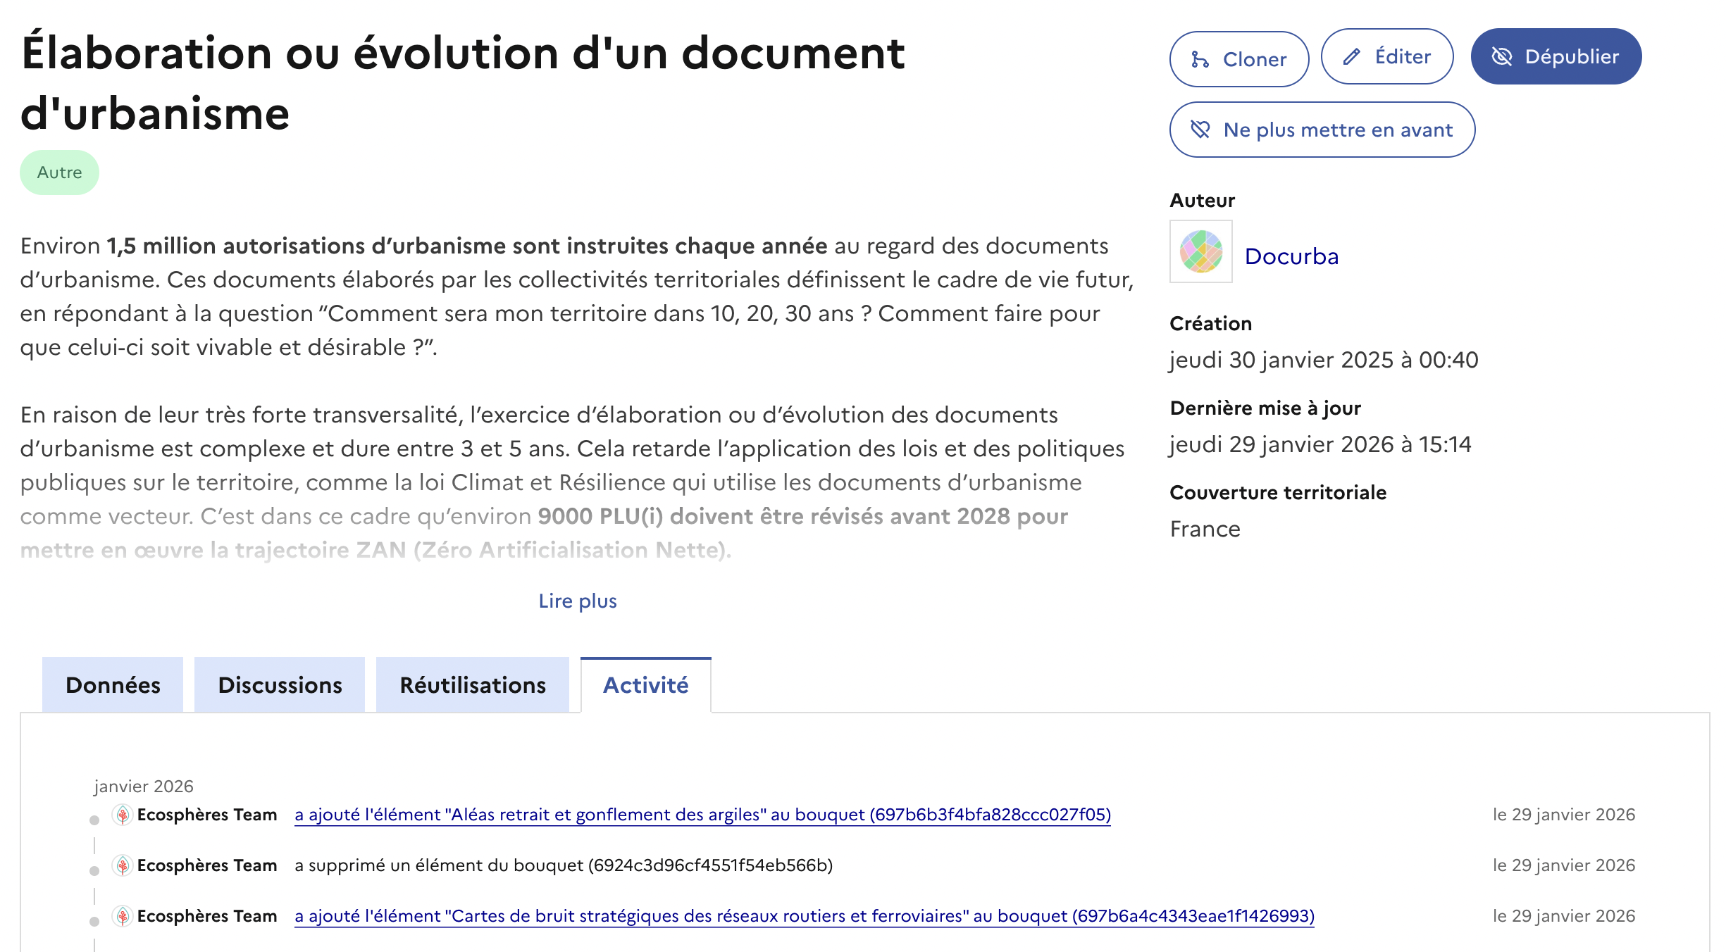Toggle Ne plus mettre en avant
This screenshot has height=952, width=1726.
coord(1322,130)
